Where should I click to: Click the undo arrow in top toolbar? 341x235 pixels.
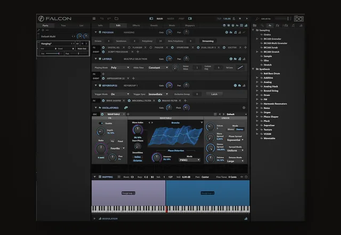click(102, 19)
